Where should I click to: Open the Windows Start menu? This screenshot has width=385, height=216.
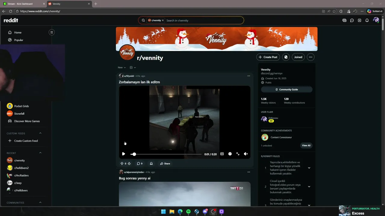[x=163, y=211]
